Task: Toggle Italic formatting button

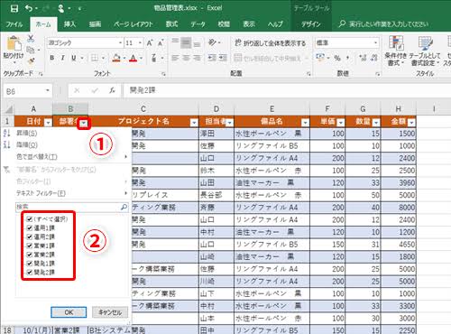Action: pos(62,58)
